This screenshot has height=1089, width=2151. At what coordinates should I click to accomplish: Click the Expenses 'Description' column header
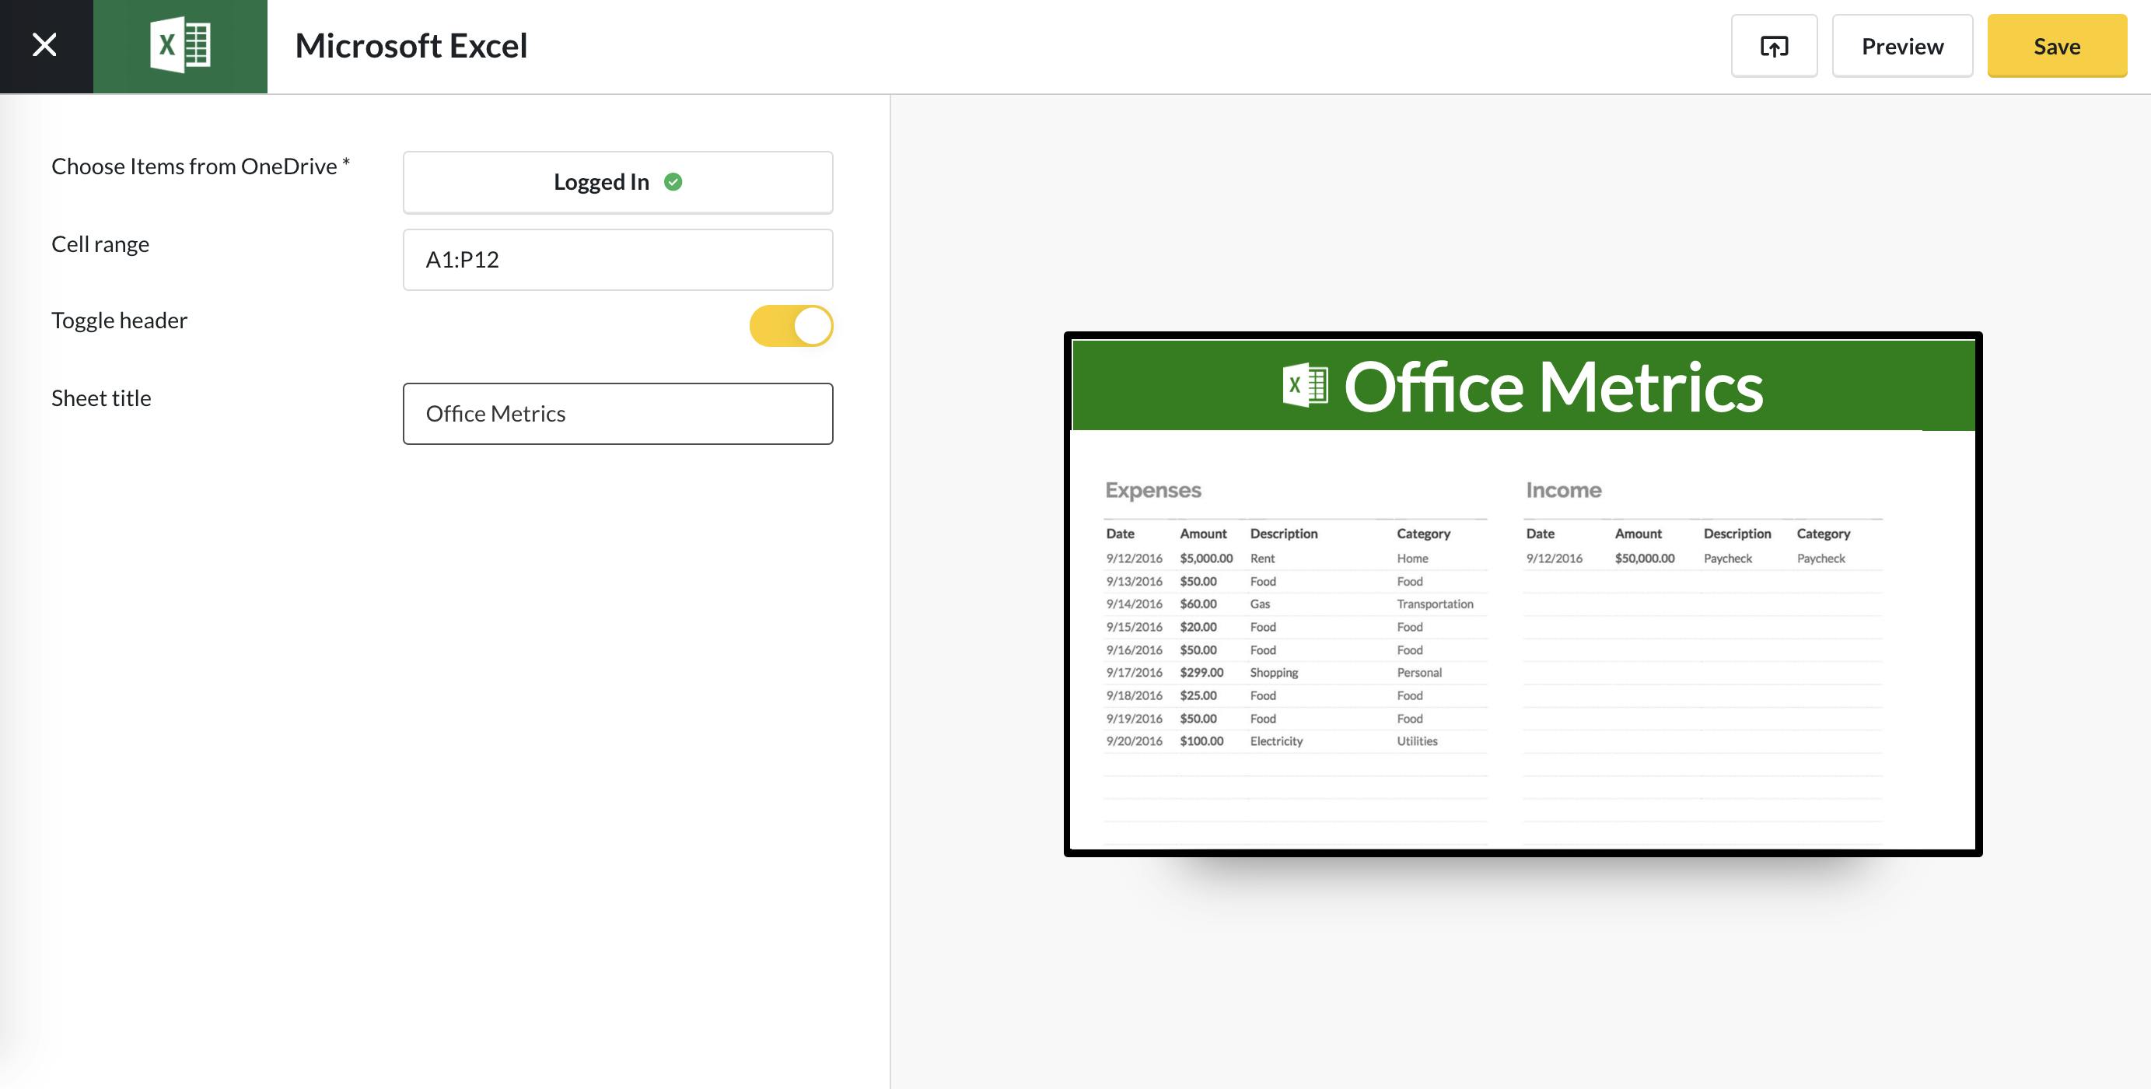pos(1282,534)
